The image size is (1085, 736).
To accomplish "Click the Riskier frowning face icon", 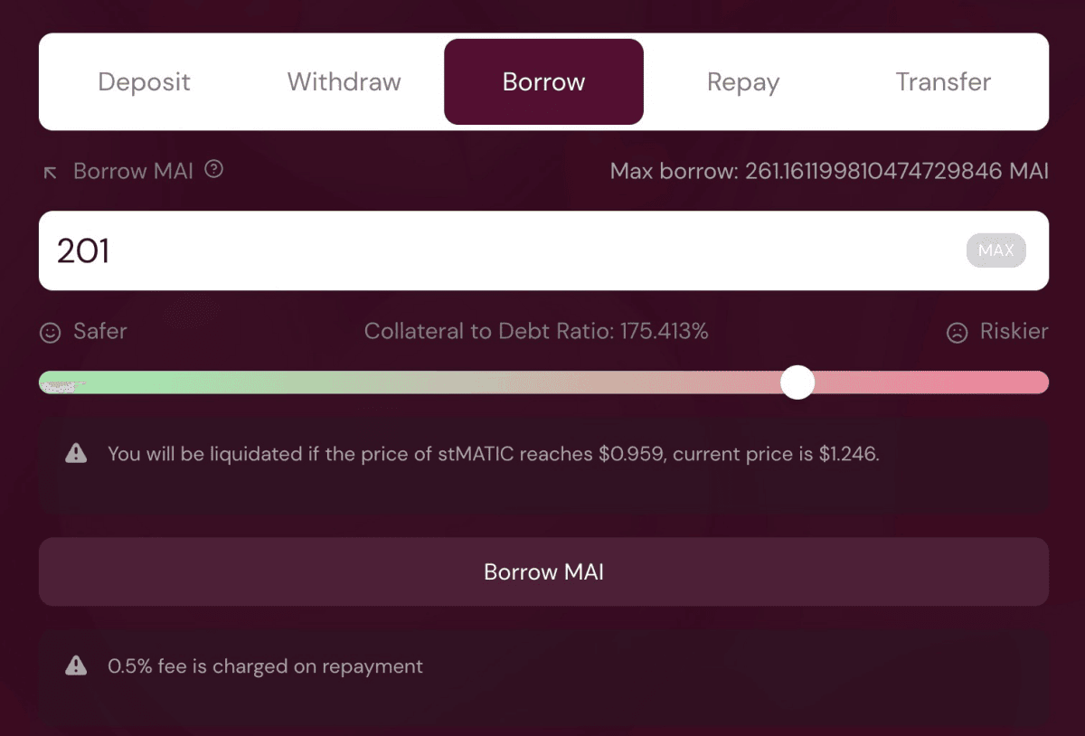I will (957, 333).
